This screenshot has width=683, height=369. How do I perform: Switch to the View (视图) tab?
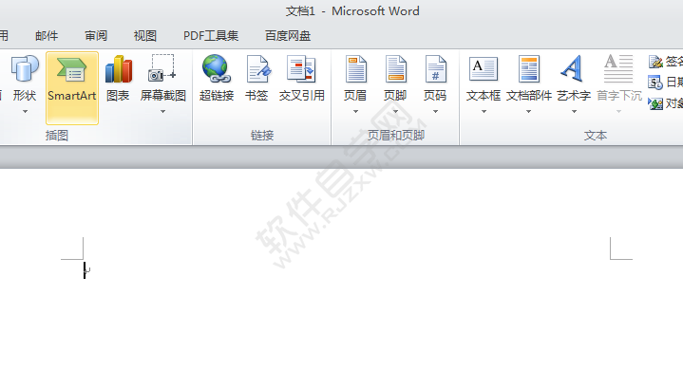(145, 36)
